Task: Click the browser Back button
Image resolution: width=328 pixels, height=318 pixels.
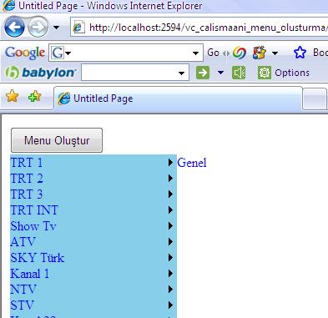Action: (14, 28)
